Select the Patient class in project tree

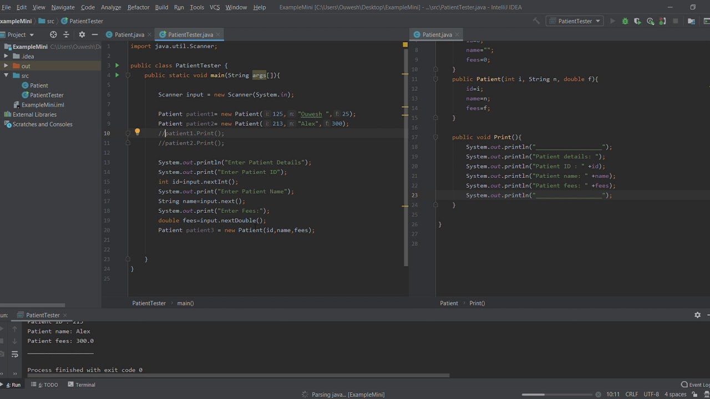tap(35, 85)
